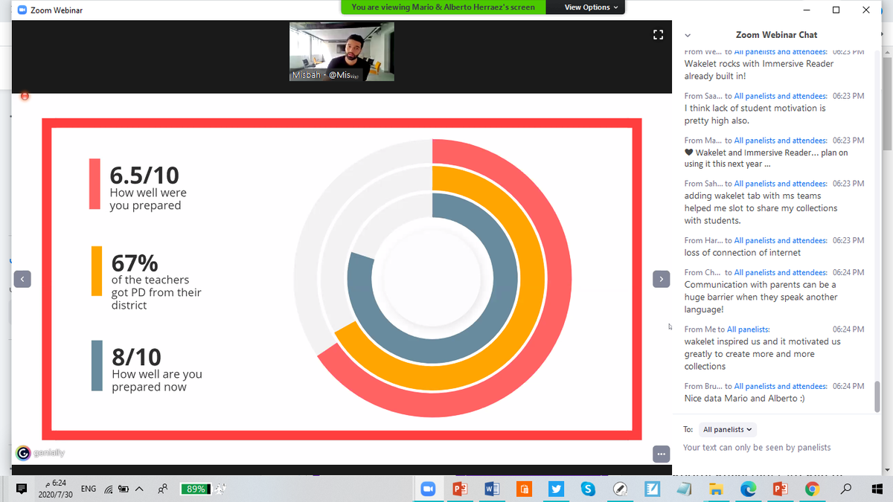Viewport: 893px width, 502px height.
Task: Open the orange Office app in the taskbar
Action: click(x=524, y=489)
